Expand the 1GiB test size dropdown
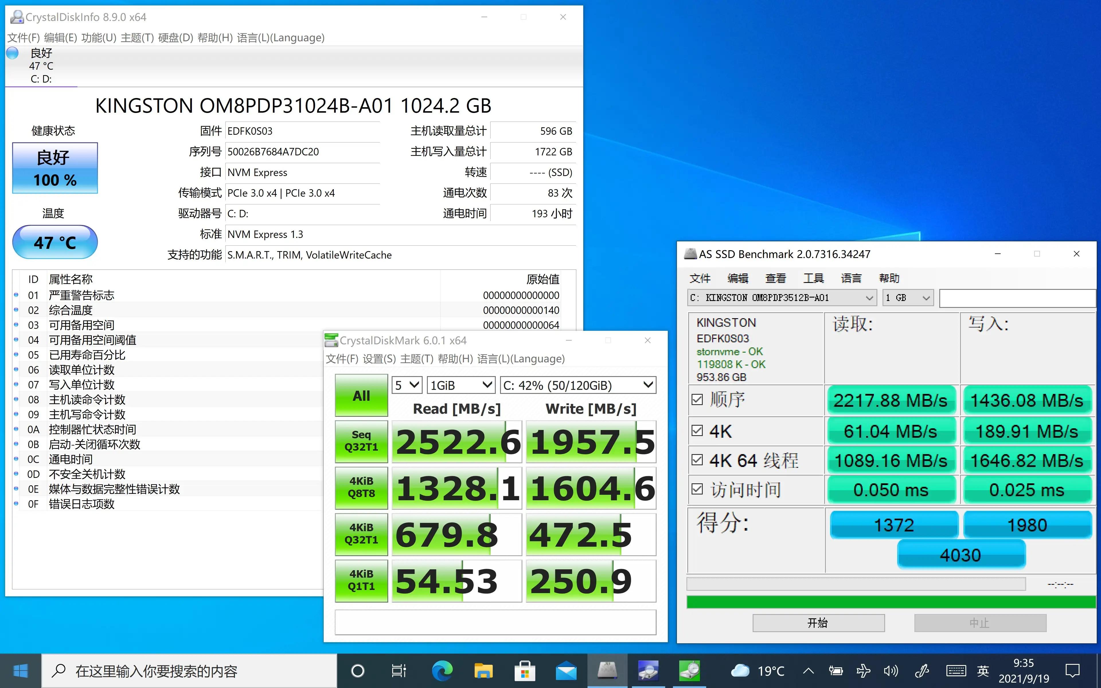The width and height of the screenshot is (1101, 688). click(461, 385)
